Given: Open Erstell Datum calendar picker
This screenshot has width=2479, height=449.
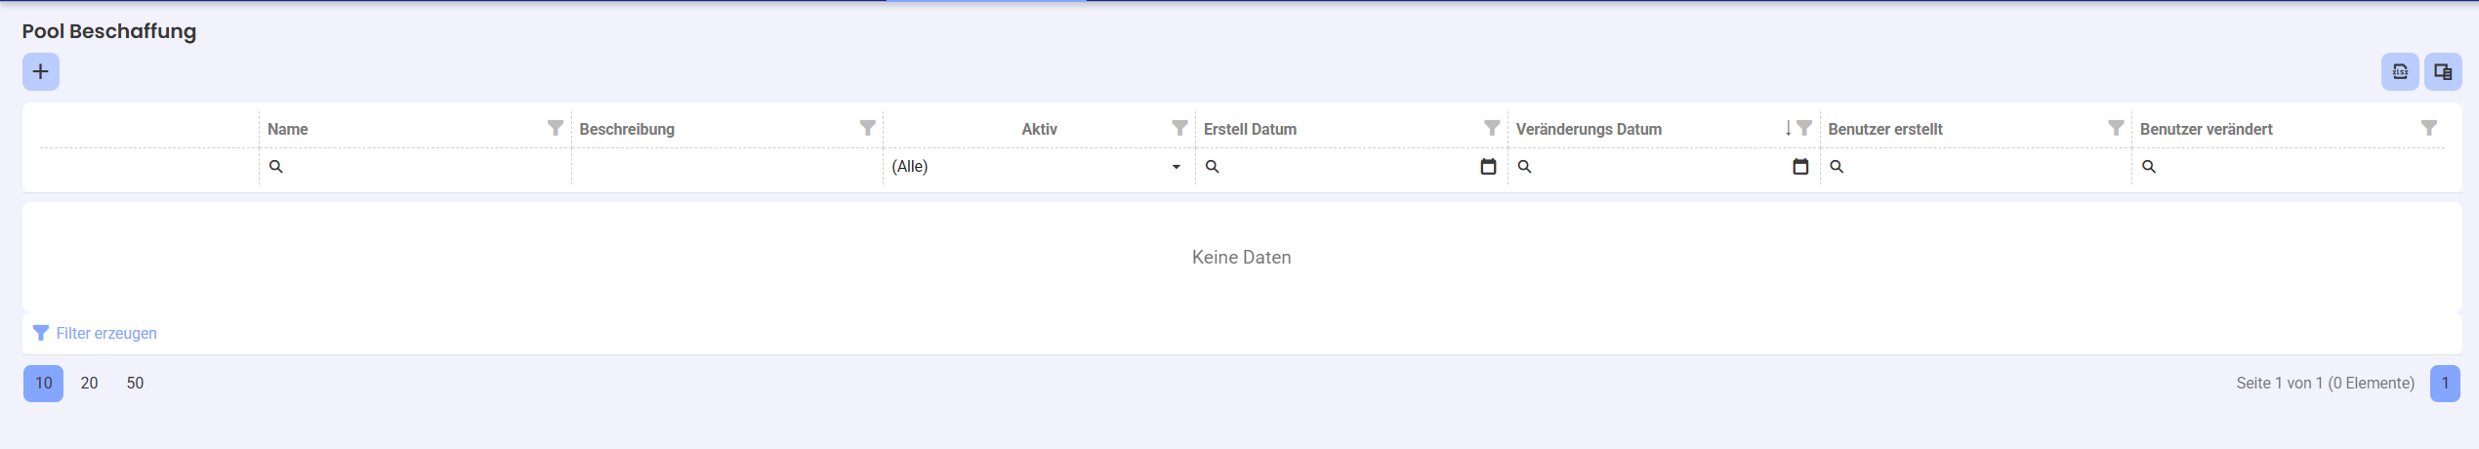Looking at the screenshot, I should click(1488, 167).
